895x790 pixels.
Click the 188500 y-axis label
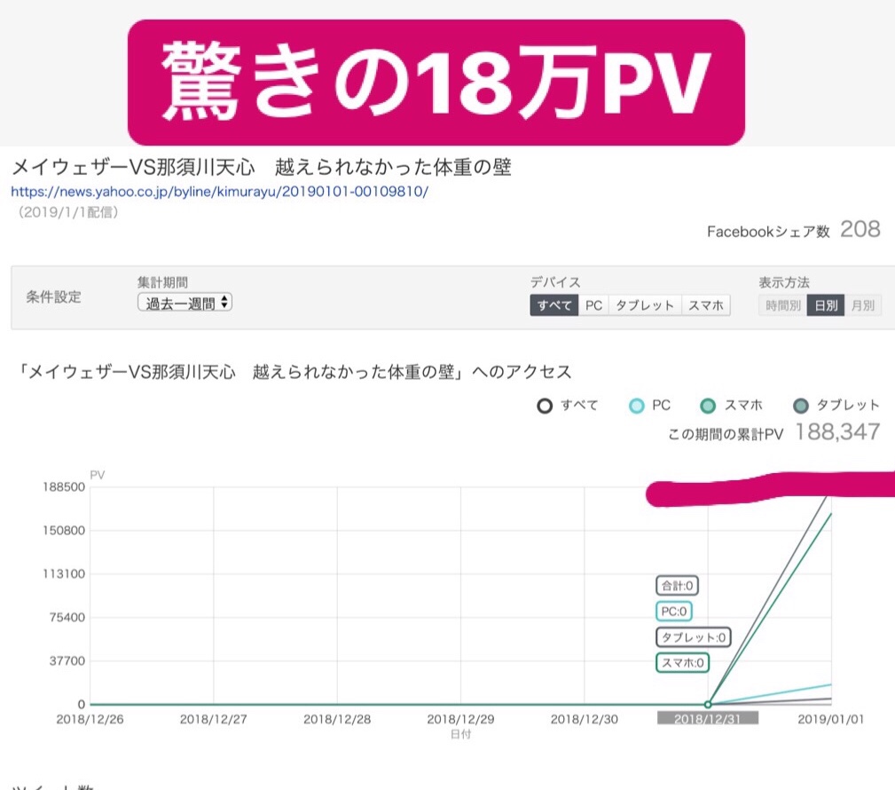click(63, 486)
